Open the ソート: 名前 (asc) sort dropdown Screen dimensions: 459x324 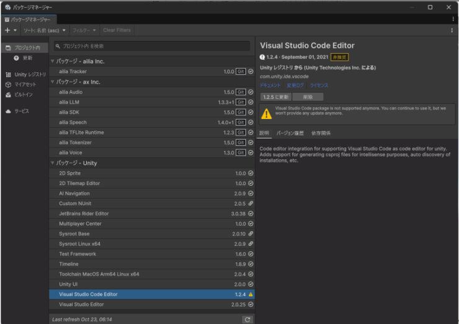point(45,30)
